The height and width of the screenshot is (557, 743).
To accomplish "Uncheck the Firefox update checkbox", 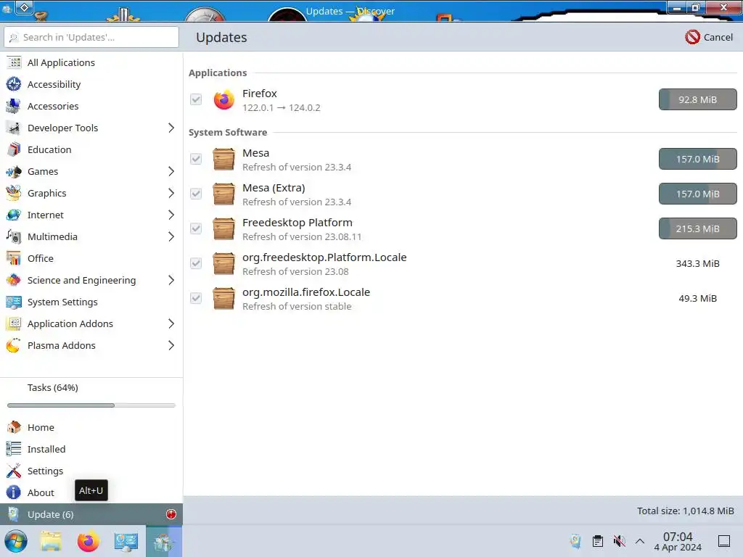I will [x=196, y=99].
